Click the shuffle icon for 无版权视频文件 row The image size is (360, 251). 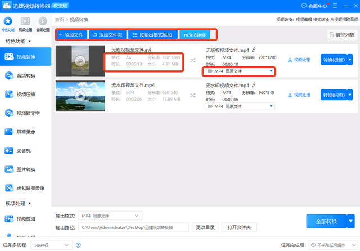click(192, 60)
